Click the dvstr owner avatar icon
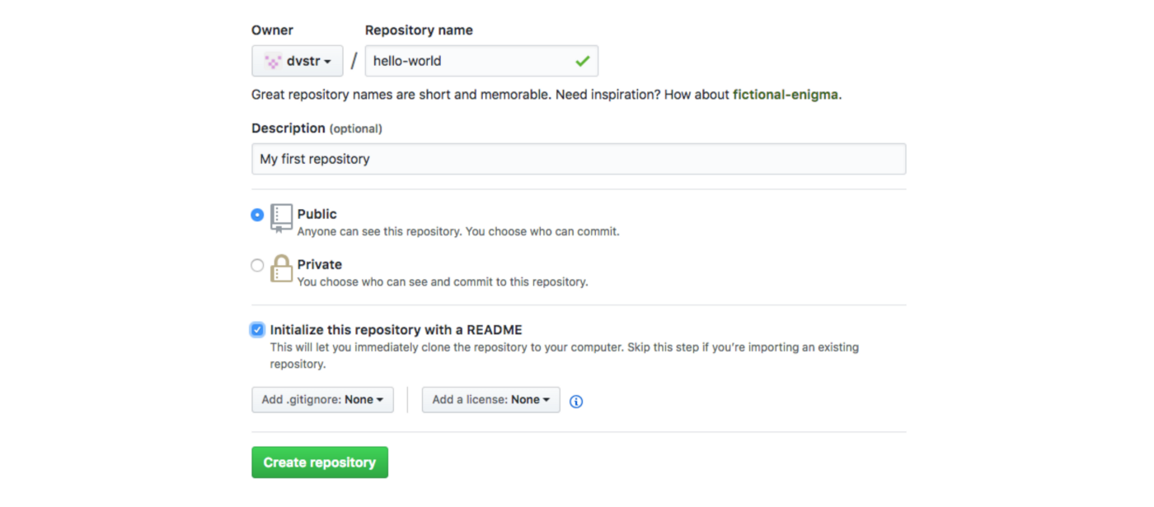Viewport: 1154px width, 507px height. tap(273, 61)
